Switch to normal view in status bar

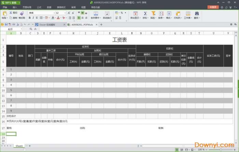pyautogui.click(x=177, y=150)
